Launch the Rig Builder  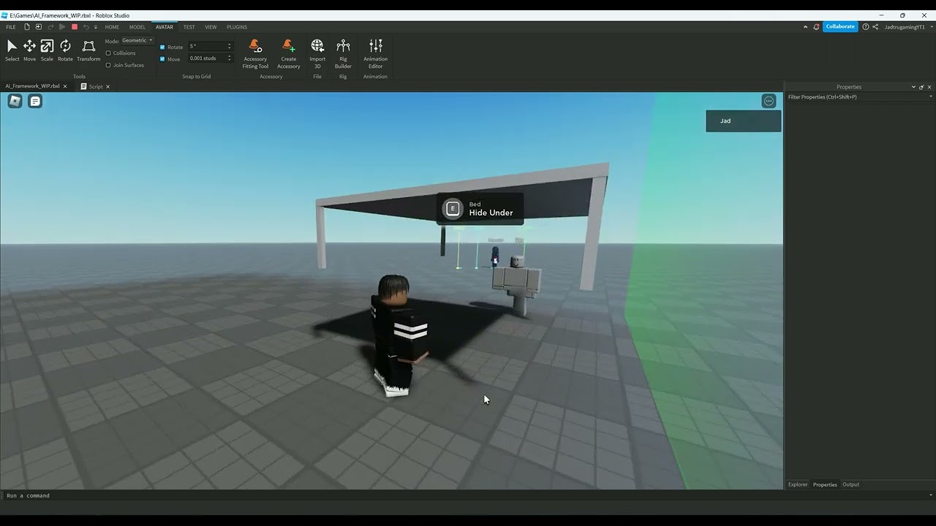[343, 54]
